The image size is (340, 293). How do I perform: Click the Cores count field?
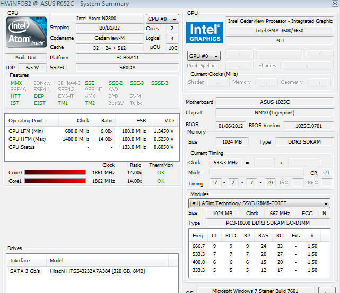click(x=172, y=29)
